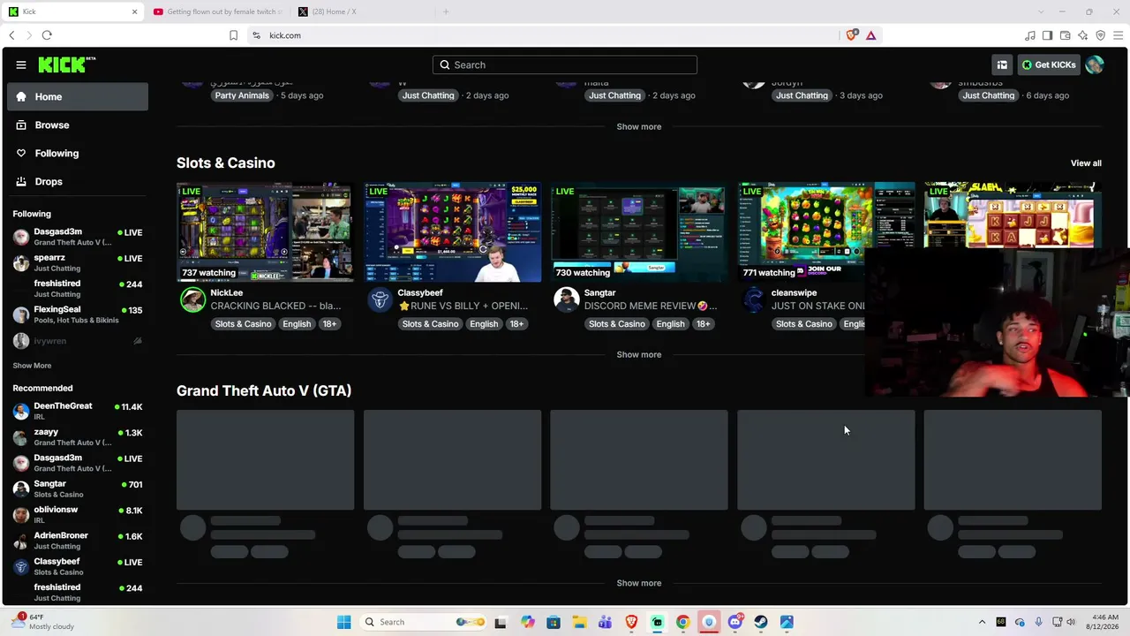Open the Slots & Casino category heading
This screenshot has height=636, width=1130.
click(x=226, y=163)
